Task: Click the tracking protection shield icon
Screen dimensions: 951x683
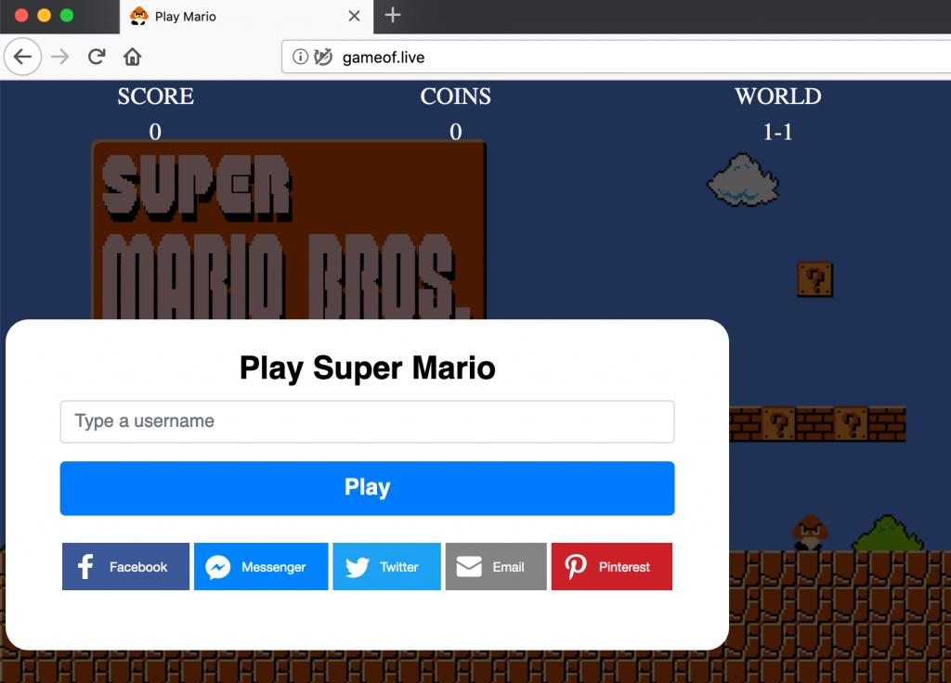Action: 323,57
